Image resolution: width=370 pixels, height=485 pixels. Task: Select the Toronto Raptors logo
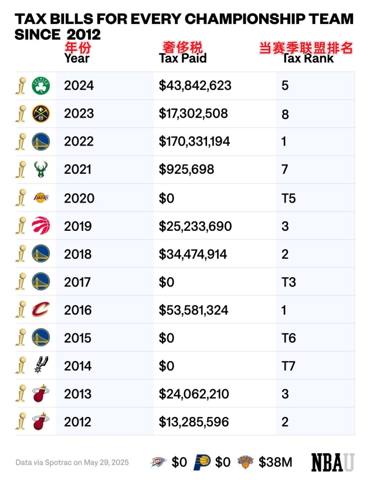tap(41, 225)
